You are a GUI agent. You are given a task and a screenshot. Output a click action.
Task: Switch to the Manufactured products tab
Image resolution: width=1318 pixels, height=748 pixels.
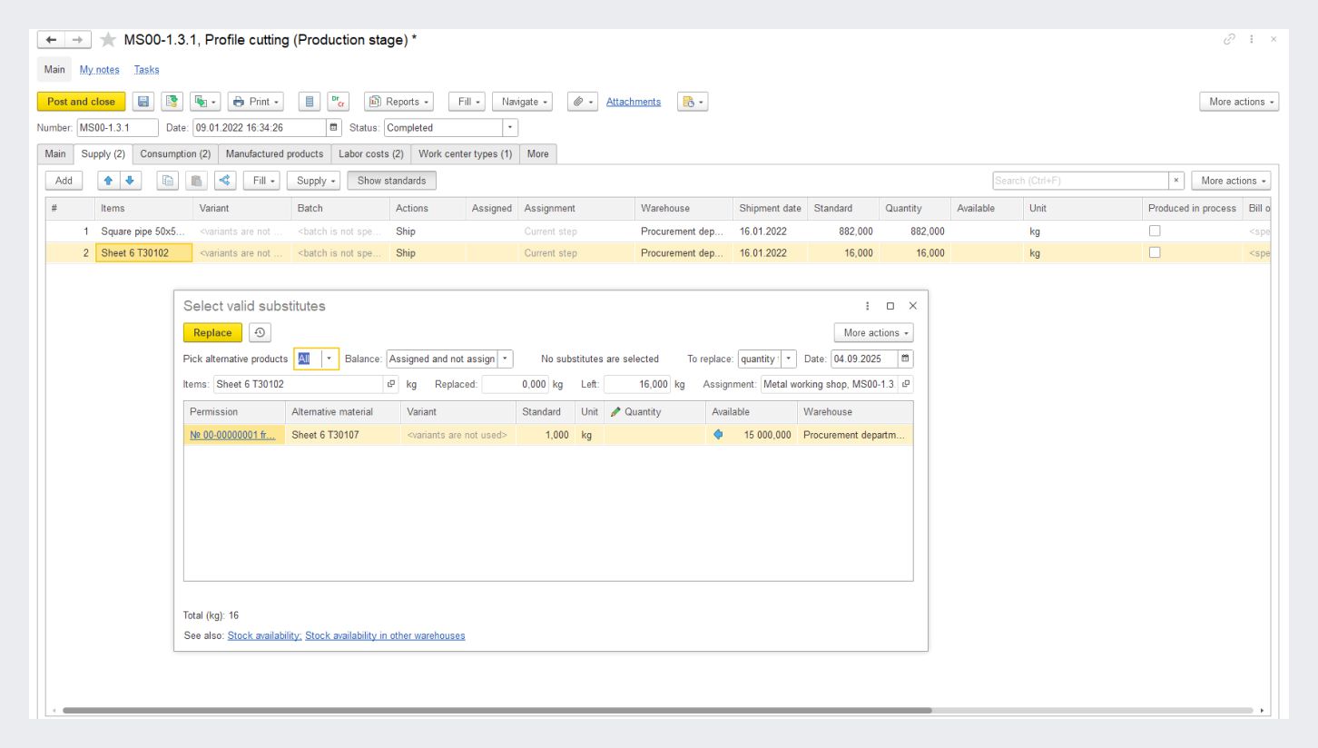(x=274, y=154)
